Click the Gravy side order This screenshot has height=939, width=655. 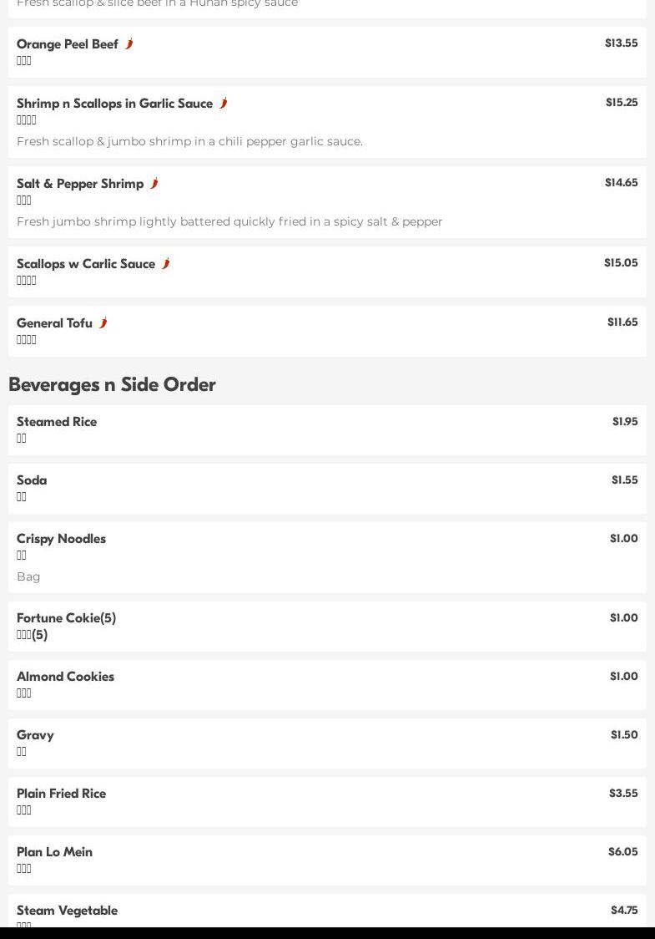point(35,735)
